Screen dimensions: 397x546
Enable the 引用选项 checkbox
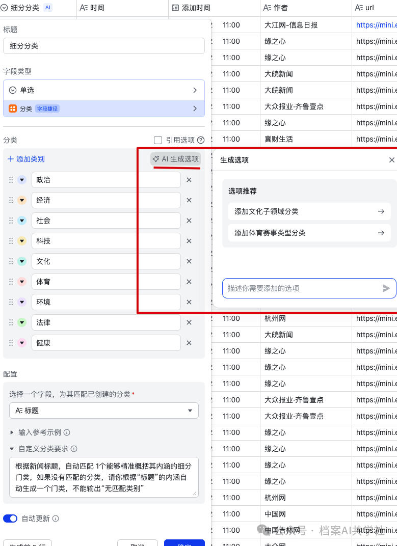[158, 140]
